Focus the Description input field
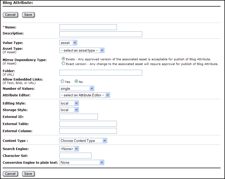The height and width of the screenshot is (179, 225). click(x=101, y=34)
